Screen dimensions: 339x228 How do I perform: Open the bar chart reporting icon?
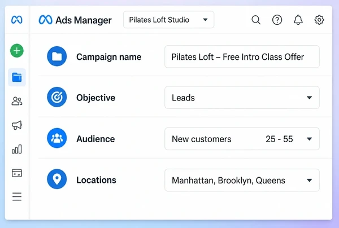coord(17,149)
